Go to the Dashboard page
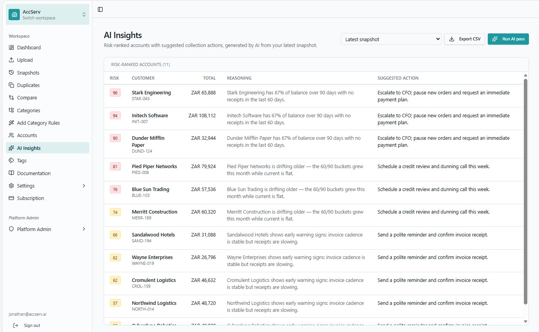 [x=47, y=47]
